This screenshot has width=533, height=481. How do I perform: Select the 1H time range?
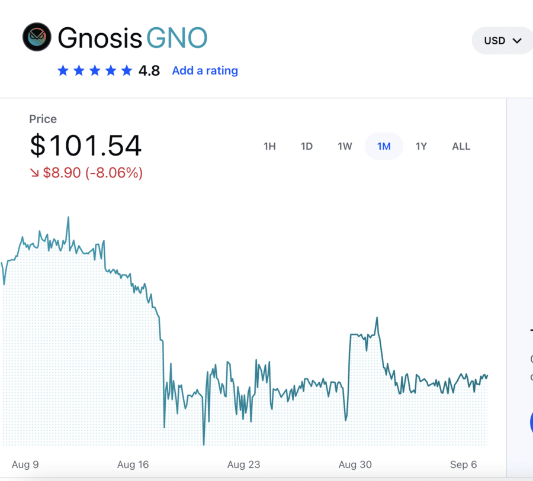[269, 146]
